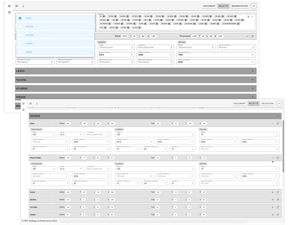Remove the NX 200T model chip
This screenshot has width=289, height=225.
pyautogui.click(x=128, y=16)
